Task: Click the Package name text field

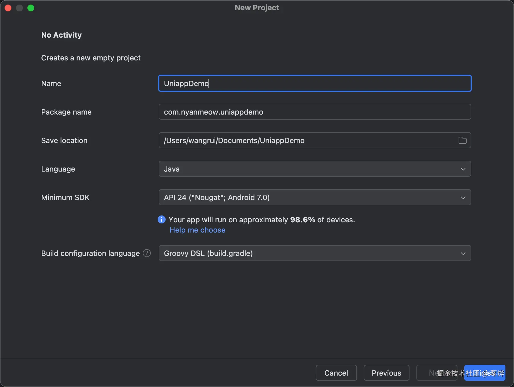Action: [314, 112]
